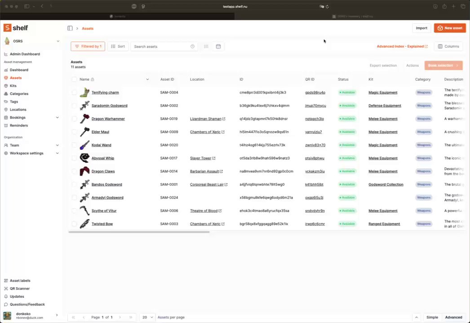This screenshot has width=470, height=323.
Task: Switch to list view icon
Action: 206,46
